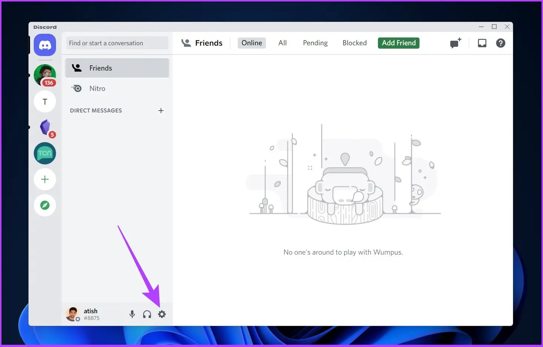Deafen audio with headphones icon
543x347 pixels.
point(147,314)
